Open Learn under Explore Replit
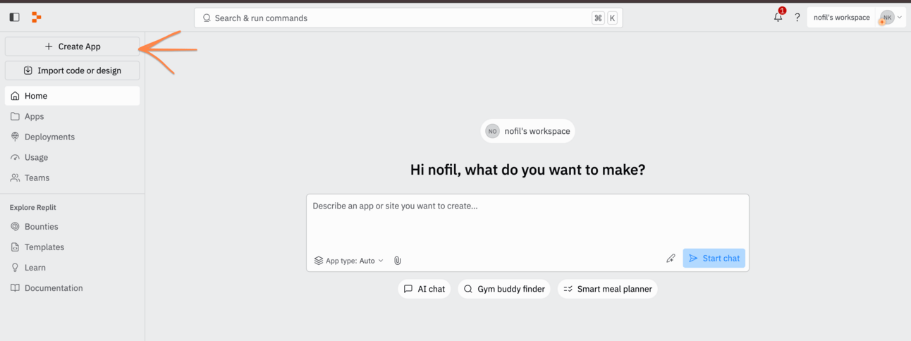Viewport: 911px width, 341px height. pos(72,268)
